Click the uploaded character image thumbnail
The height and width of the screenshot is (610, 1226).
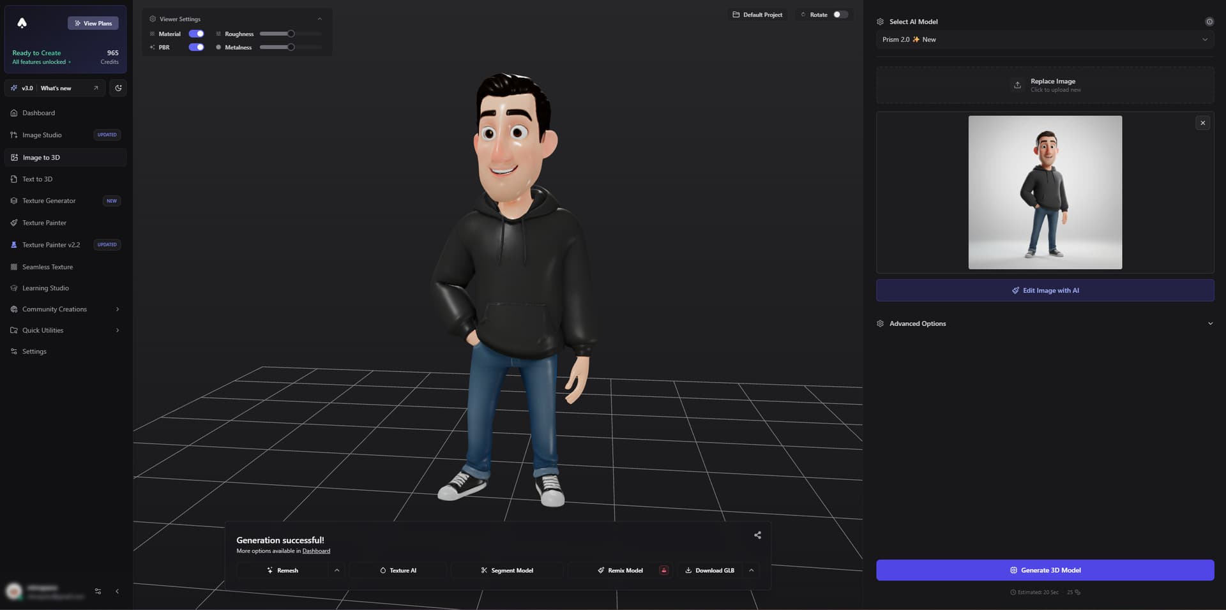tap(1045, 192)
